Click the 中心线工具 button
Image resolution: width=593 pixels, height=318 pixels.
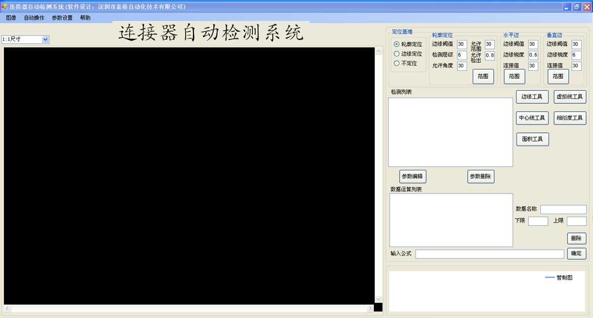click(x=532, y=118)
